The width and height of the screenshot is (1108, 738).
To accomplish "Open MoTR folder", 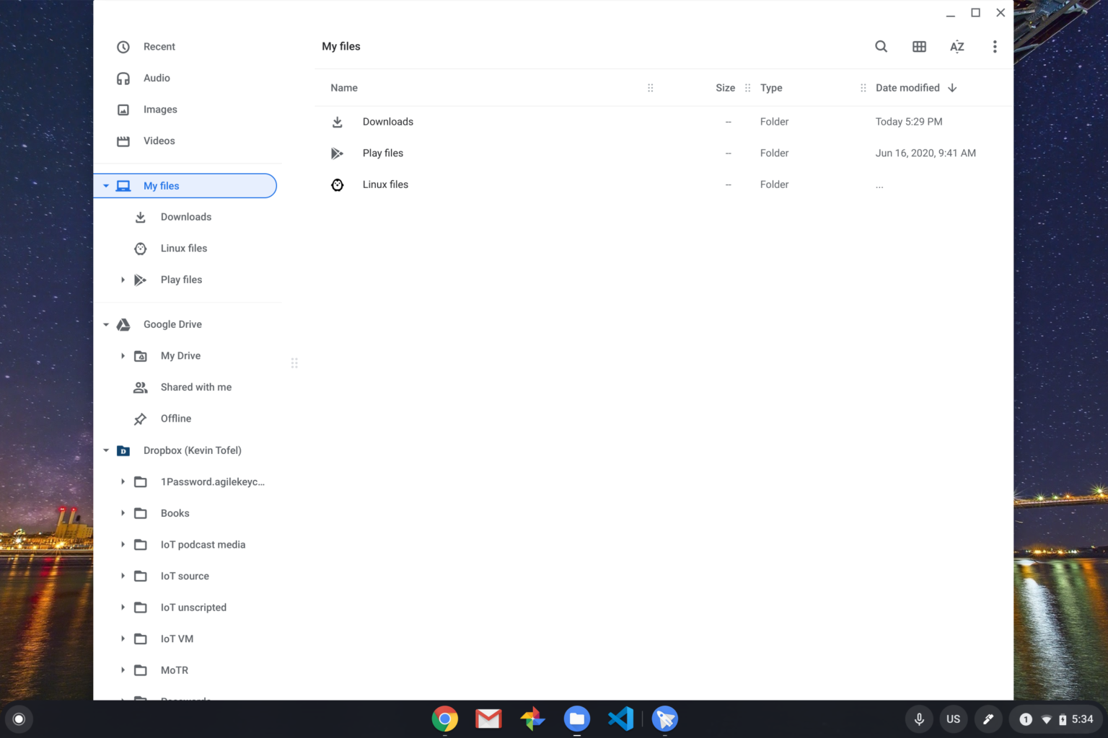I will pyautogui.click(x=175, y=670).
